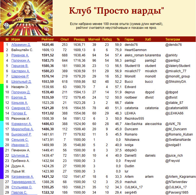Select Telegram handle @NTariverdiev
This screenshot has height=195, width=196.
pos(176,182)
